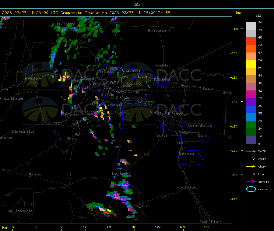Click the dBZ label above the color scale
The height and width of the screenshot is (231, 274).
pos(258,16)
